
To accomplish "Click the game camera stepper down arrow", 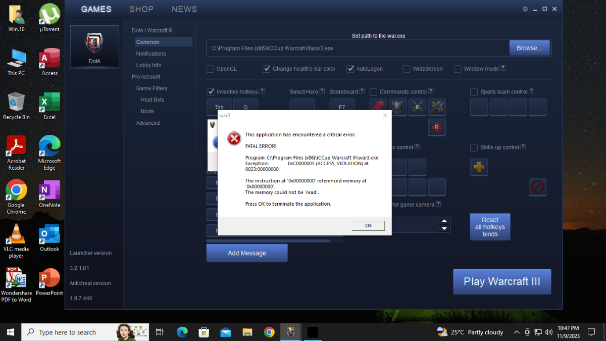I will 444,228.
